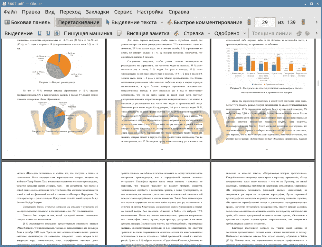This screenshot has height=247, width=322.
Task: Click page number 28 at page bottom
Action: tap(57, 149)
